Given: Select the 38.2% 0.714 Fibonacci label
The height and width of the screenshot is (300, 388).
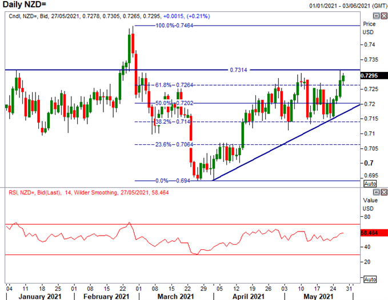Looking at the screenshot, I should tap(173, 121).
